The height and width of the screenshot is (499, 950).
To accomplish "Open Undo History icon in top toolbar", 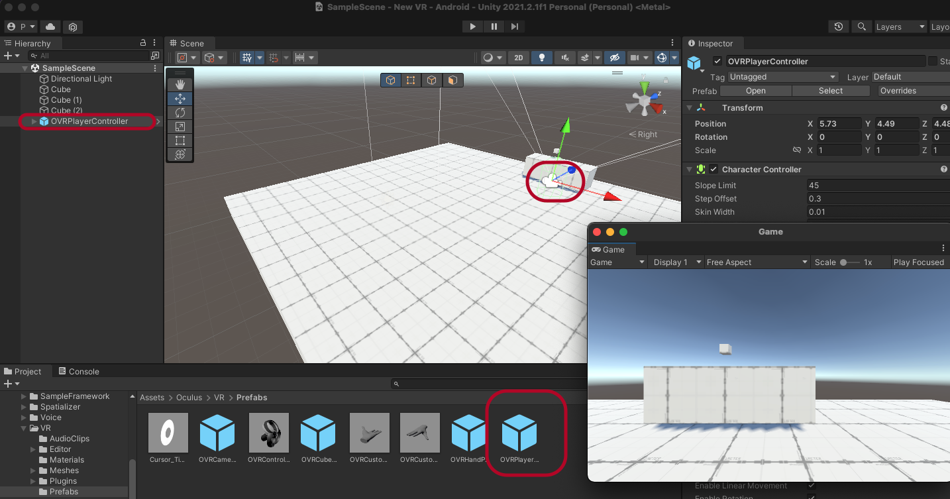I will coord(839,27).
